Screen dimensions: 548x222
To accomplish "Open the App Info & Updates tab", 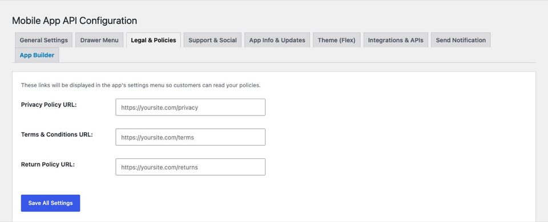I will (277, 40).
